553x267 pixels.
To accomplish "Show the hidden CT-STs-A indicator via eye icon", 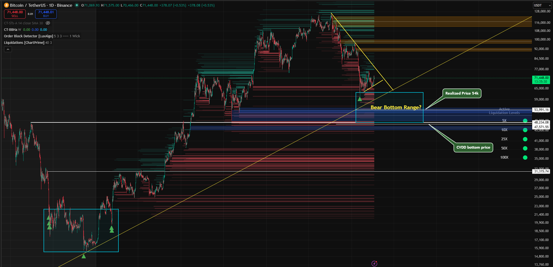I will click(x=48, y=23).
